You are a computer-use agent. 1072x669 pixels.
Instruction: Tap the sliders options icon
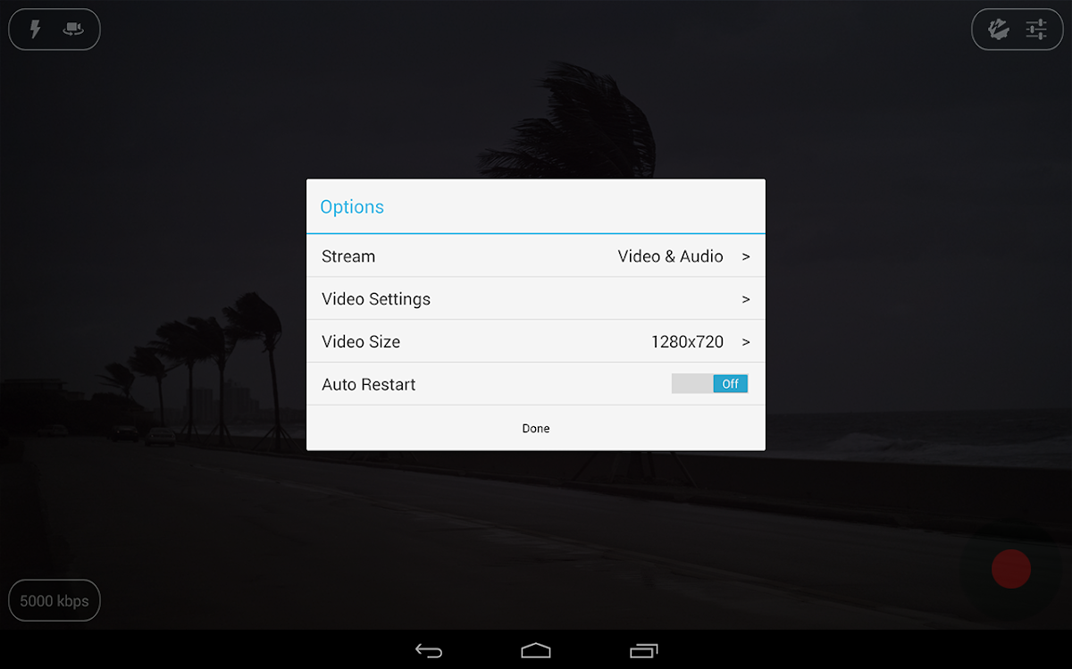1036,29
